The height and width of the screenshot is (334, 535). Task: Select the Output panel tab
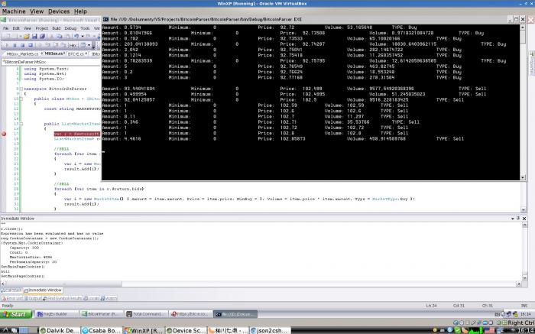pyautogui.click(x=32, y=298)
